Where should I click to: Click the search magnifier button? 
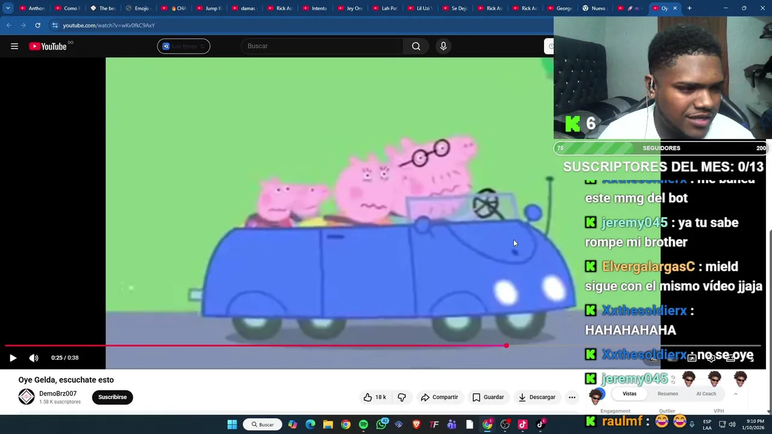pos(416,46)
